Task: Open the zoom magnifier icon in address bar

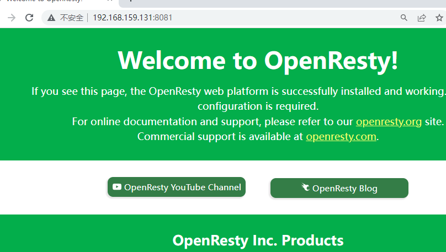Action: pos(404,18)
